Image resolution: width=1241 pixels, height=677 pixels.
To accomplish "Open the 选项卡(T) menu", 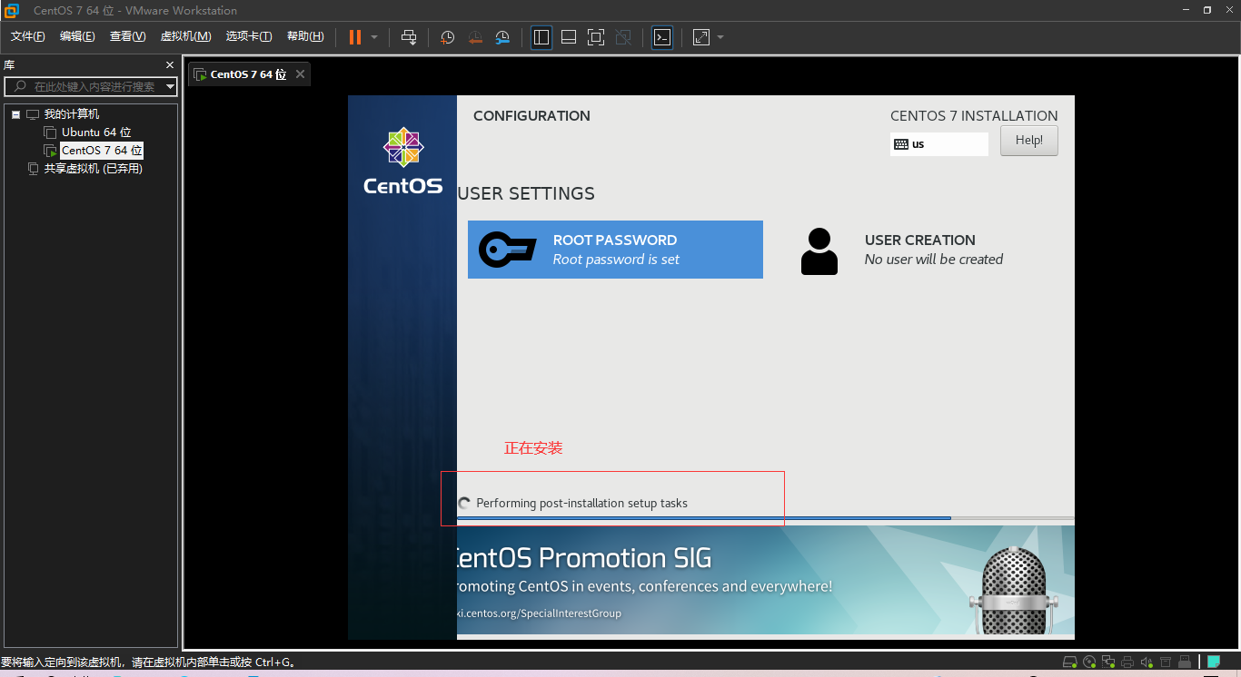I will (x=249, y=36).
